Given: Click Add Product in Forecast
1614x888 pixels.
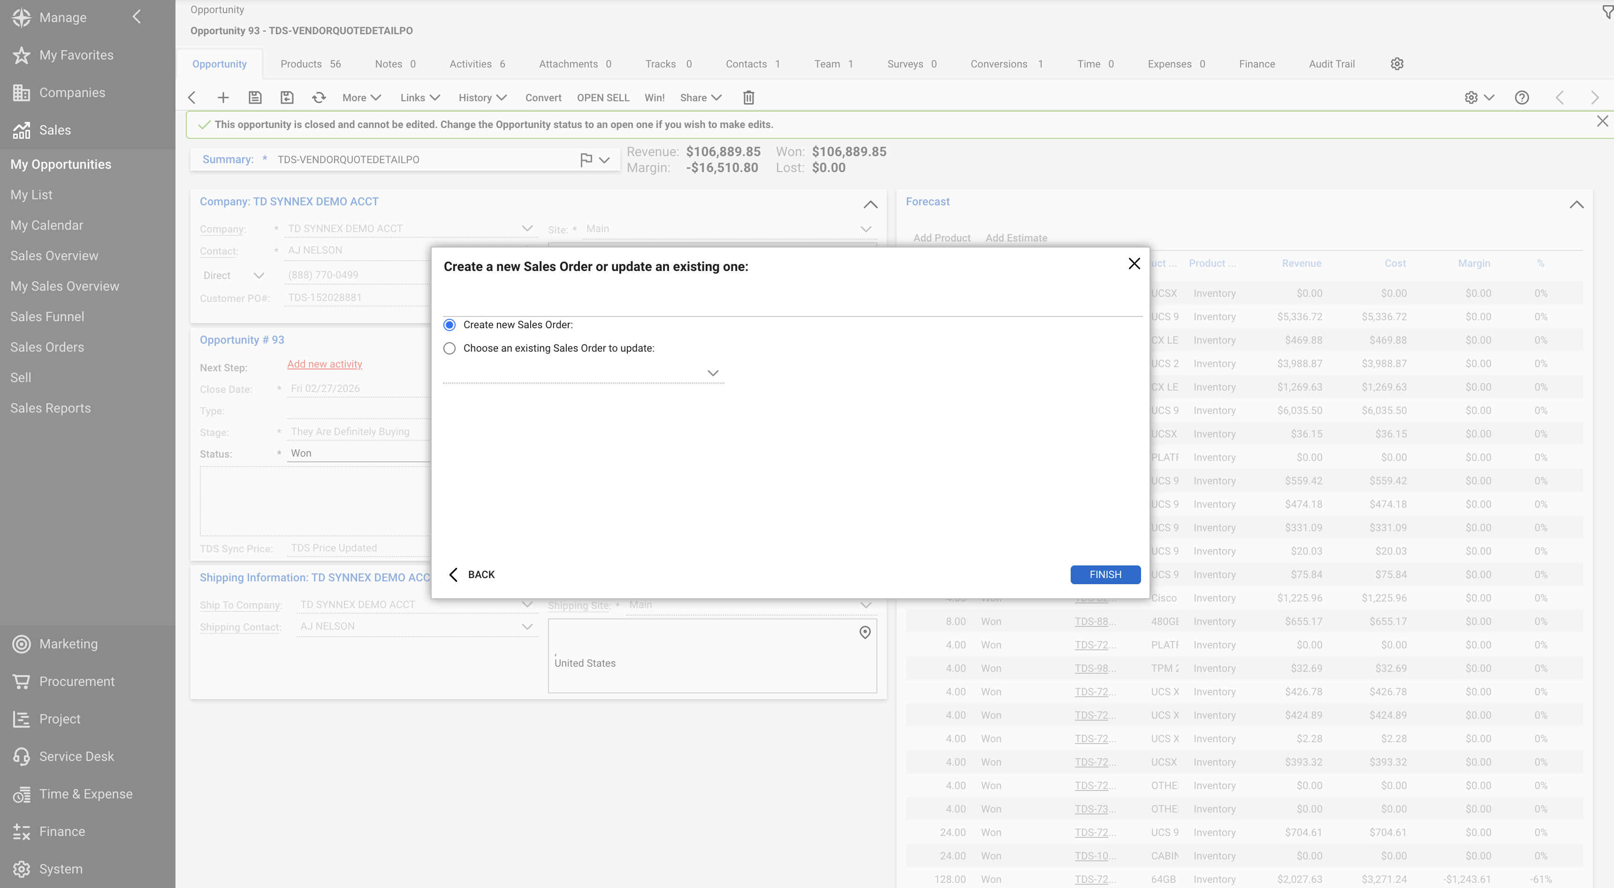Looking at the screenshot, I should pyautogui.click(x=942, y=238).
